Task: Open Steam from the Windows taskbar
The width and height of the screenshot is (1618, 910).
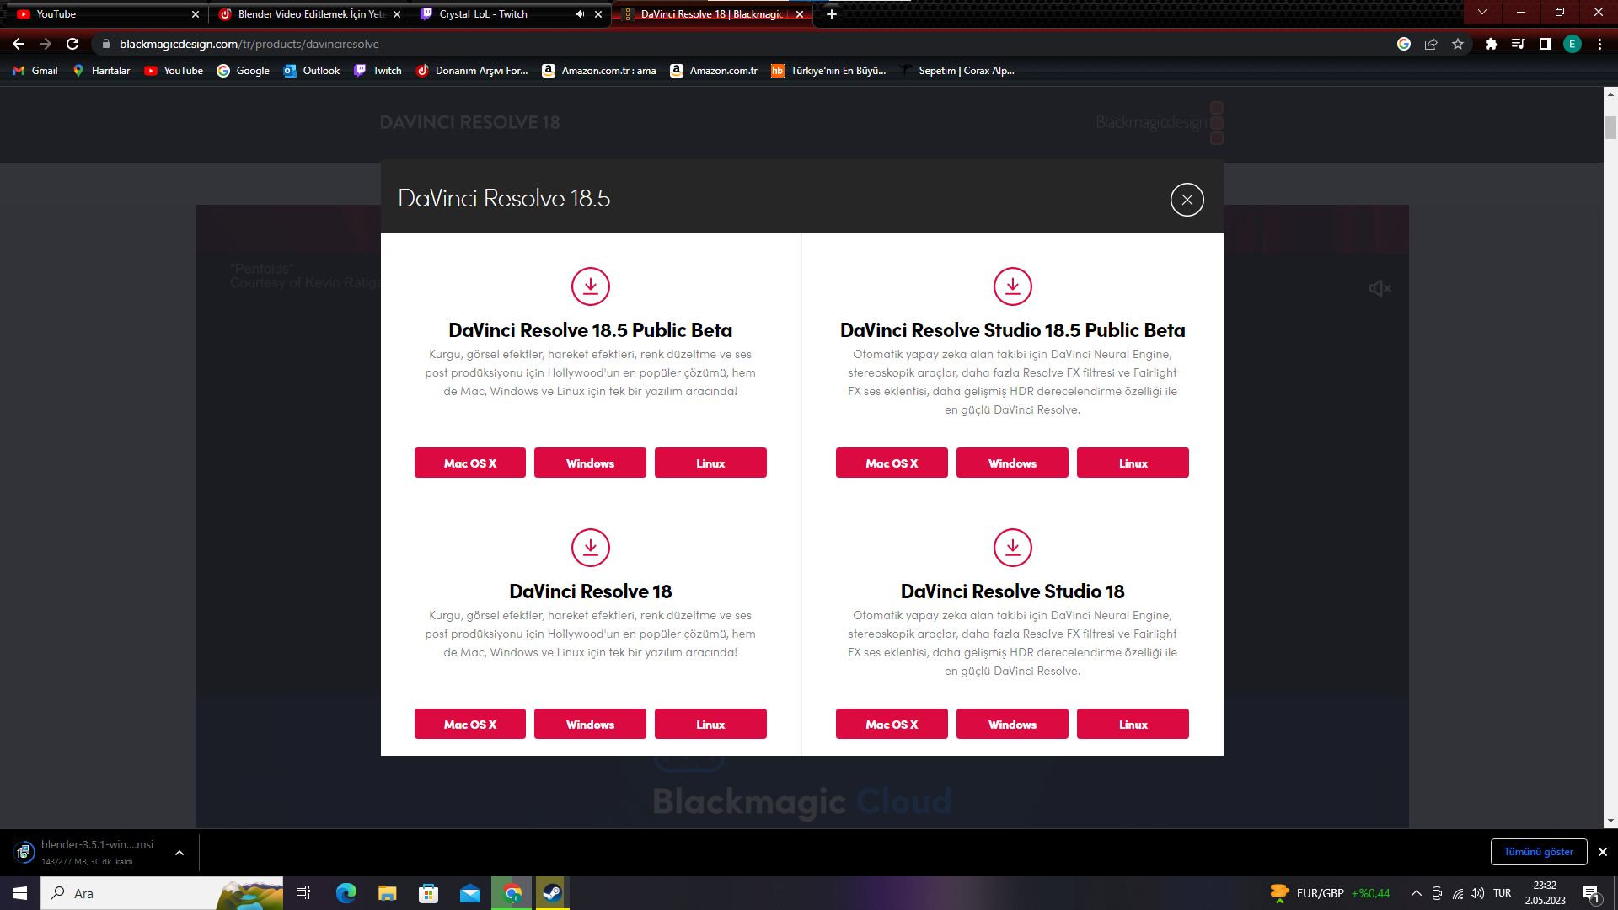Action: (552, 893)
